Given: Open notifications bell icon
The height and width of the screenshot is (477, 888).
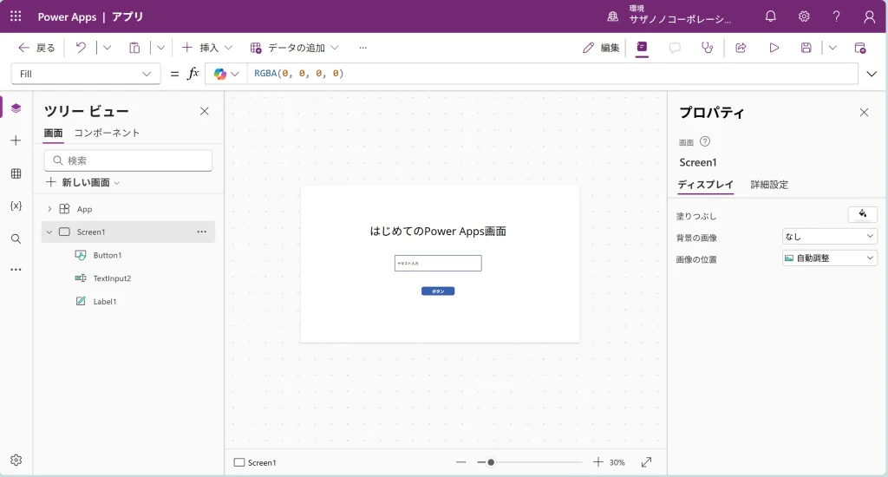Looking at the screenshot, I should point(770,16).
